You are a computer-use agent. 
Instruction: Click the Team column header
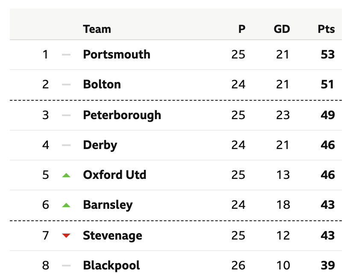[x=97, y=29]
